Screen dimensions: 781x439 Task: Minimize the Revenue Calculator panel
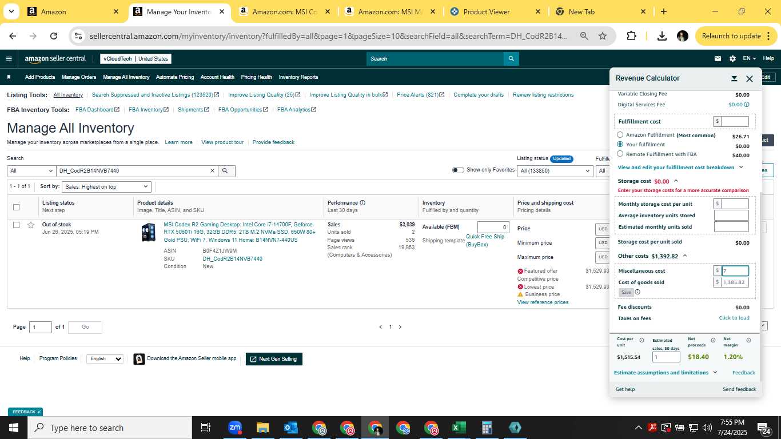734,78
